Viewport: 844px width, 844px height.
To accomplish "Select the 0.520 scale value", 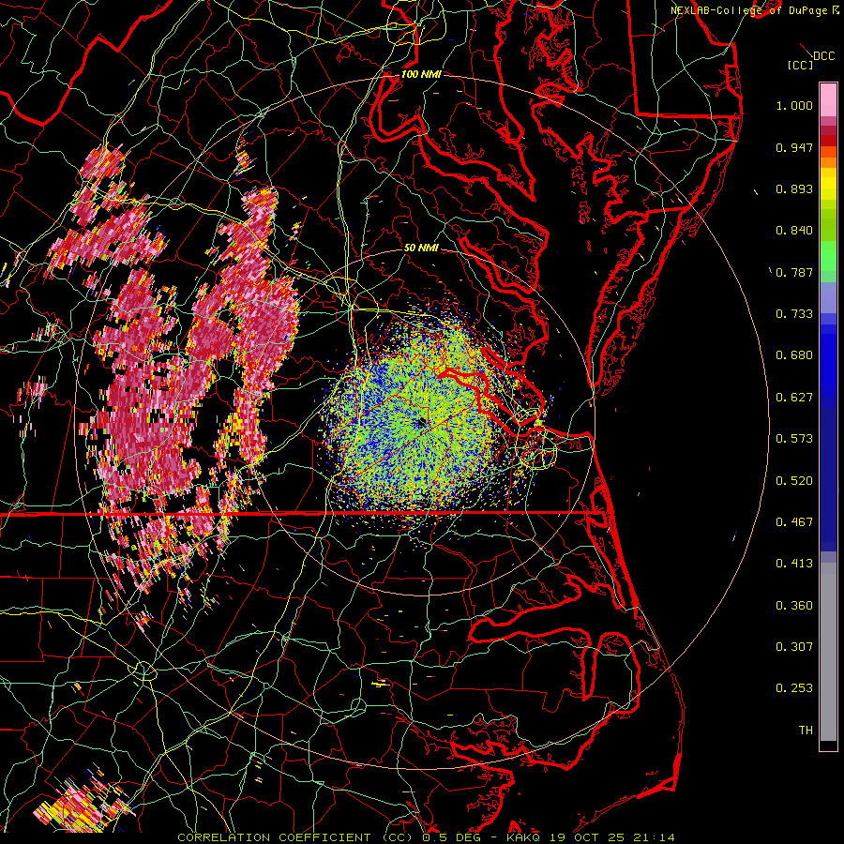I will pyautogui.click(x=794, y=481).
